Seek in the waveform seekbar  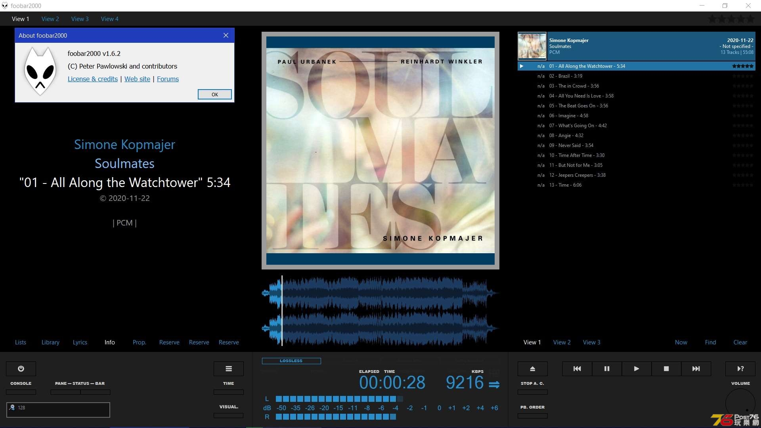click(380, 311)
